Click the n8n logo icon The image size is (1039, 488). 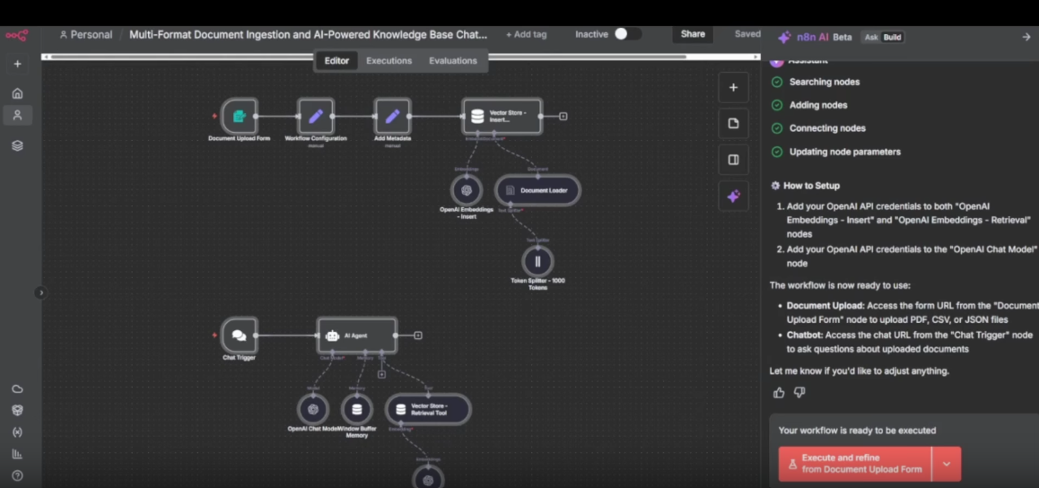17,35
